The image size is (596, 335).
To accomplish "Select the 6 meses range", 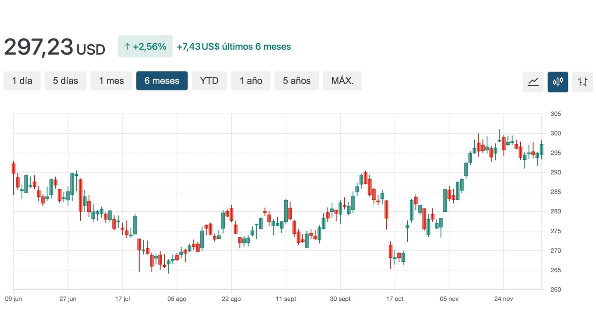I will [162, 81].
